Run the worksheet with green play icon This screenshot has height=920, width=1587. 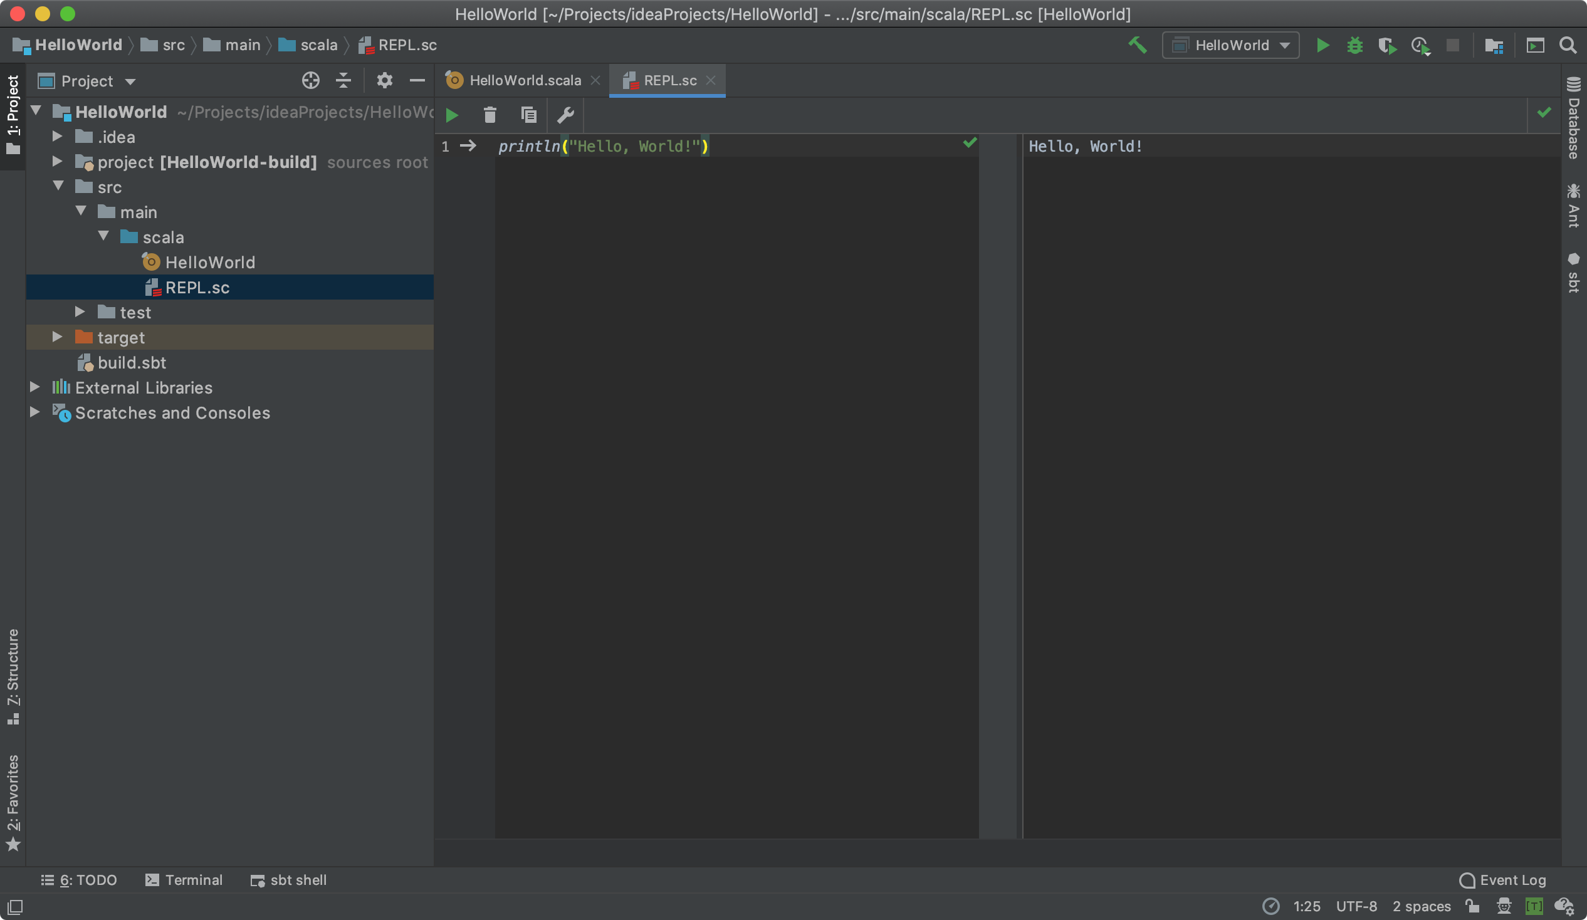pyautogui.click(x=451, y=115)
